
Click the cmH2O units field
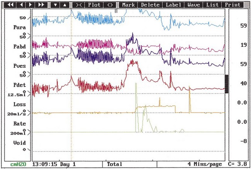[15, 164]
